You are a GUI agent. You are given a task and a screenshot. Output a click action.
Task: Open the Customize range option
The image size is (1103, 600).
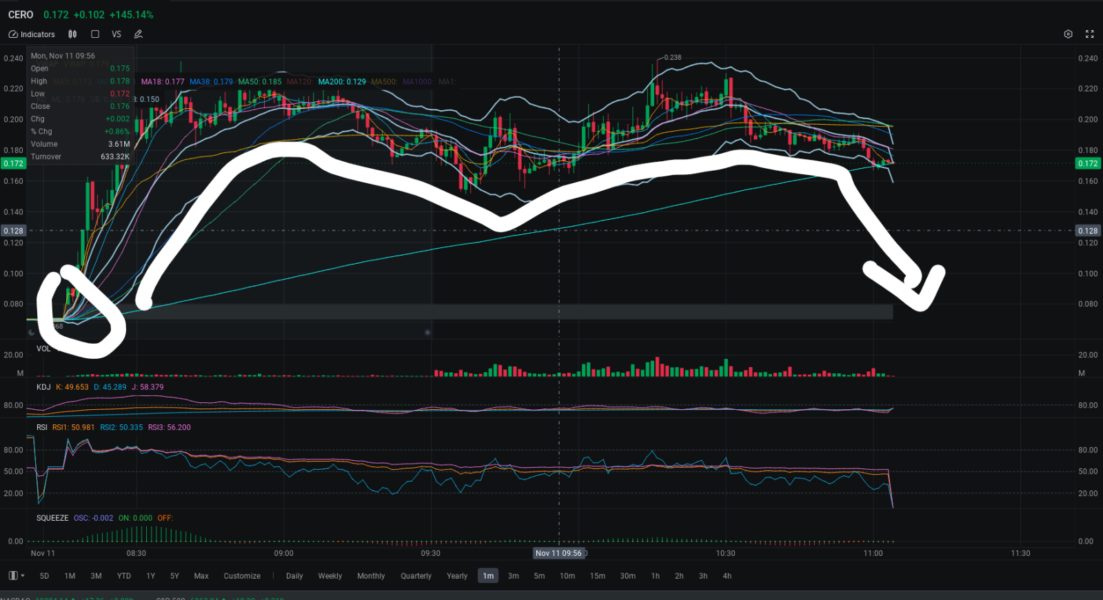242,576
